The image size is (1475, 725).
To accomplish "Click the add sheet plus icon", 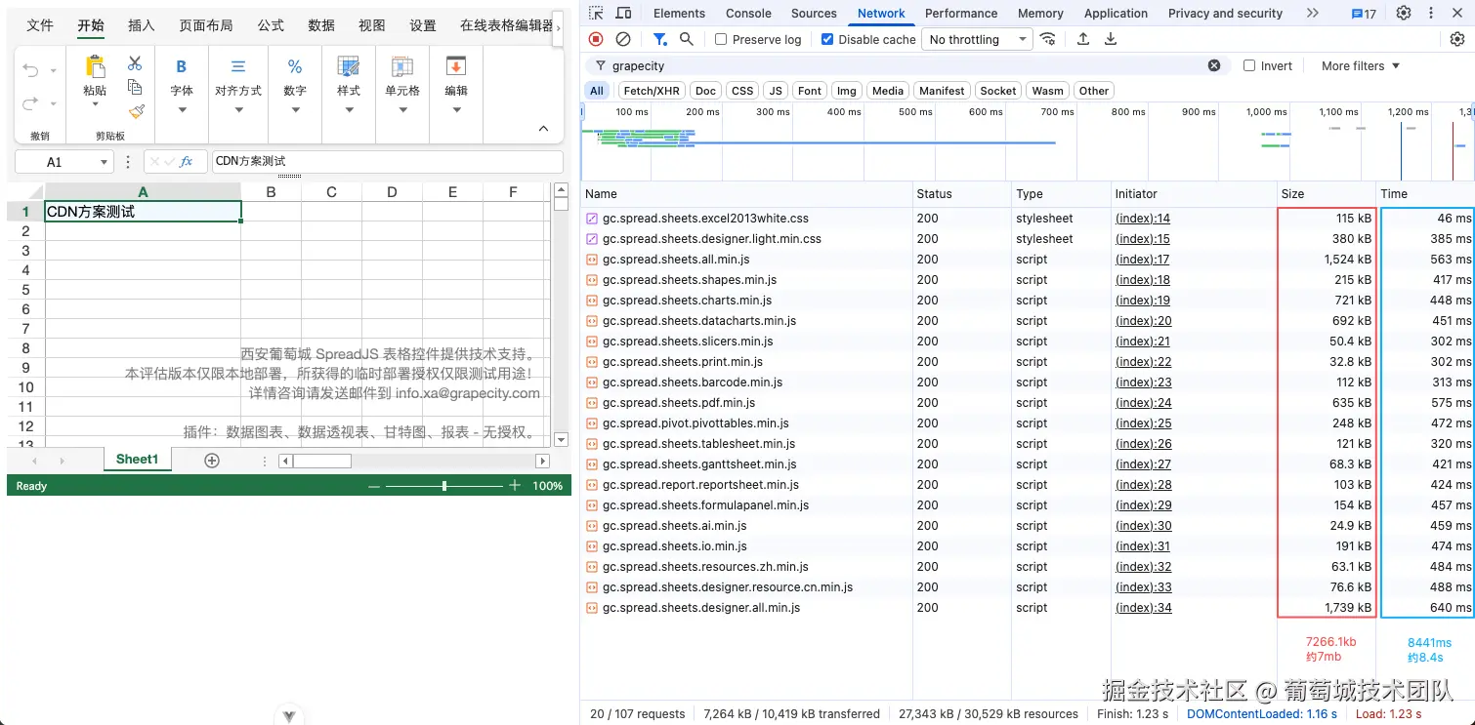I will click(x=212, y=461).
